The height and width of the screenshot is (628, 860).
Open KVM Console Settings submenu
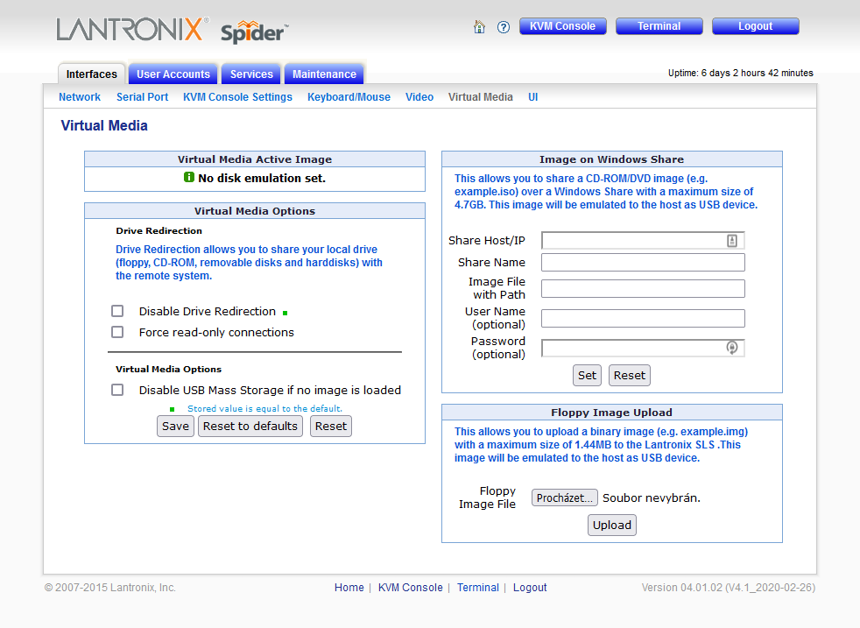click(237, 97)
